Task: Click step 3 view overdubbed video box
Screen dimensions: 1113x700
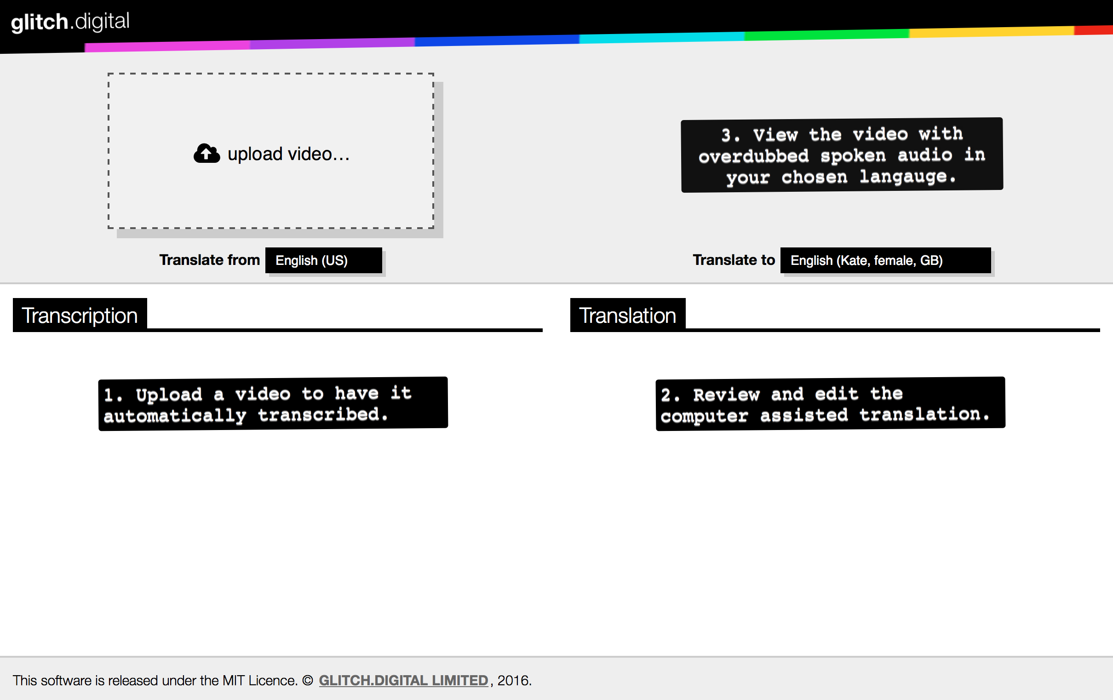Action: (x=842, y=155)
